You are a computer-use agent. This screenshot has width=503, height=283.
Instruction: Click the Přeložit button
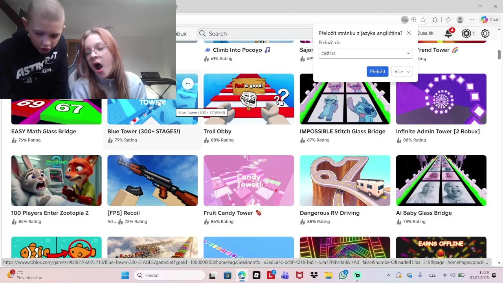(377, 72)
